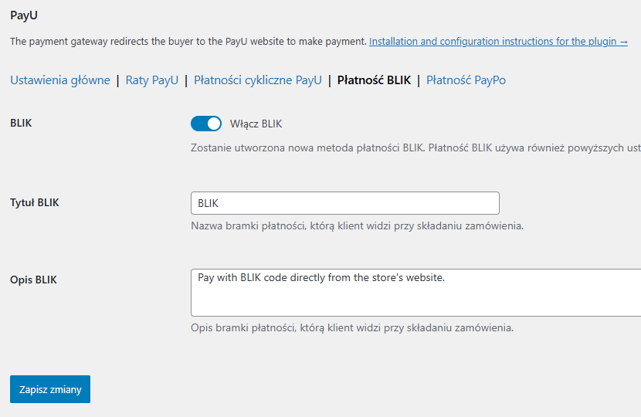
Task: Click the Tytuł BLIK field label
Action: [35, 203]
